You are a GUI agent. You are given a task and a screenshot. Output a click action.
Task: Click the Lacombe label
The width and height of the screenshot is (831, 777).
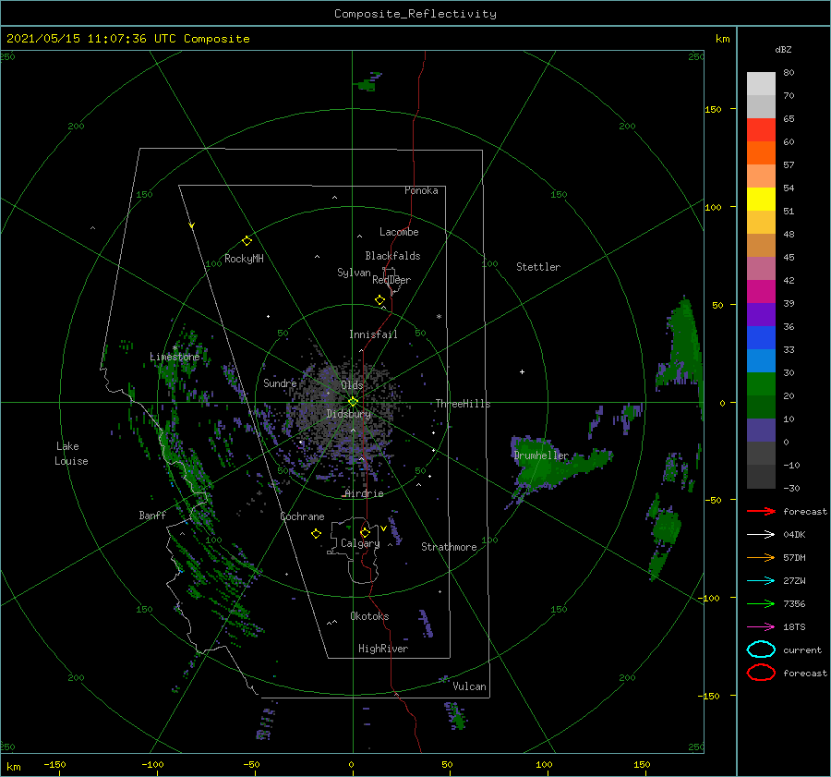click(x=399, y=232)
